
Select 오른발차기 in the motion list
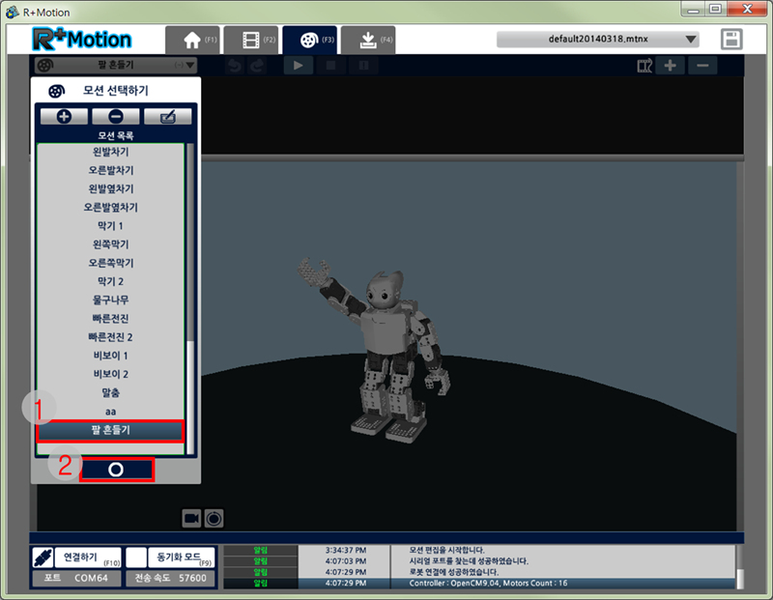[x=111, y=171]
